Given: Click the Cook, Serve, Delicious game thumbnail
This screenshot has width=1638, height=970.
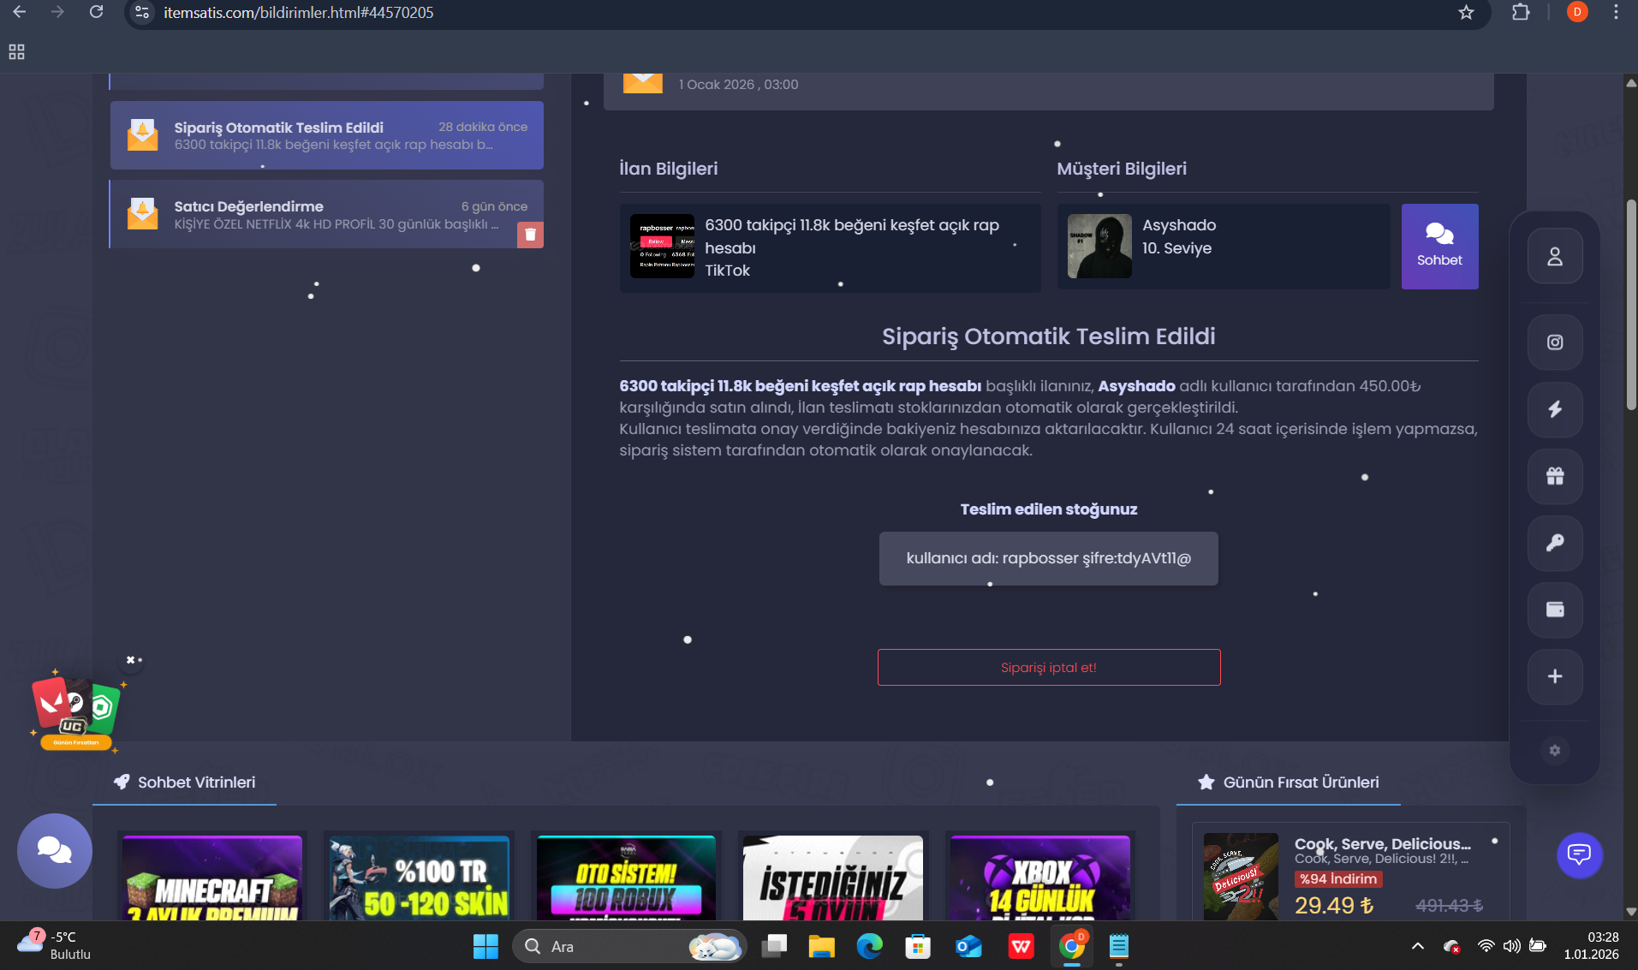Looking at the screenshot, I should click(1241, 877).
